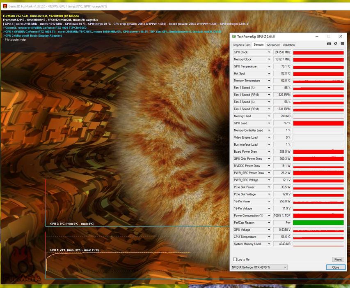Click the 0.9350 V GPU Voltage value
350x288 pixels.
click(x=282, y=230)
